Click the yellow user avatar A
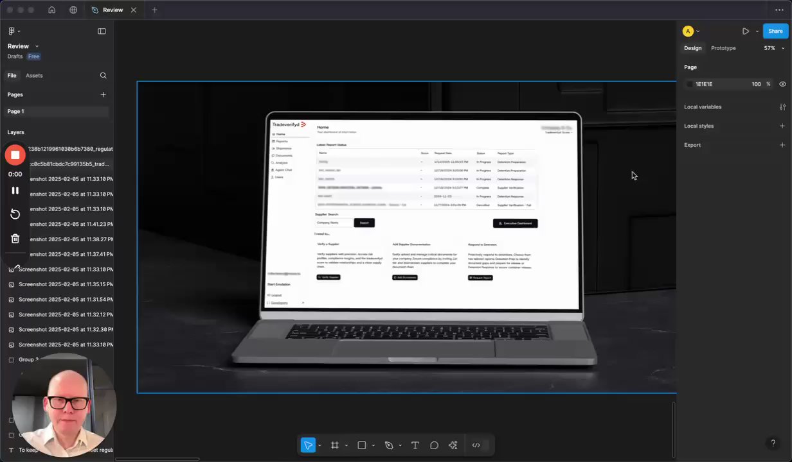792x462 pixels. (x=688, y=31)
